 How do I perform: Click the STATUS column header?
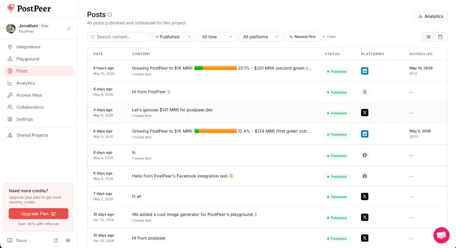coord(332,54)
